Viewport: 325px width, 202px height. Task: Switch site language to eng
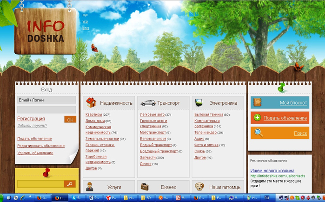pos(86,28)
